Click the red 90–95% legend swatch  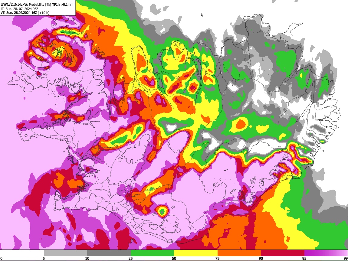click(x=283, y=253)
